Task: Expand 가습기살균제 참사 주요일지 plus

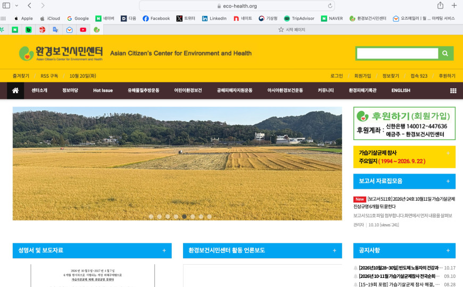Action: (448, 153)
